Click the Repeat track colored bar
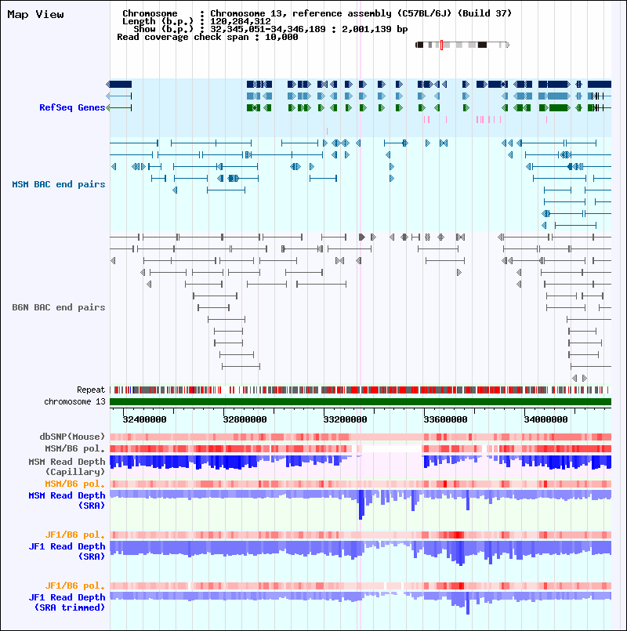Image resolution: width=627 pixels, height=631 pixels. pos(361,390)
